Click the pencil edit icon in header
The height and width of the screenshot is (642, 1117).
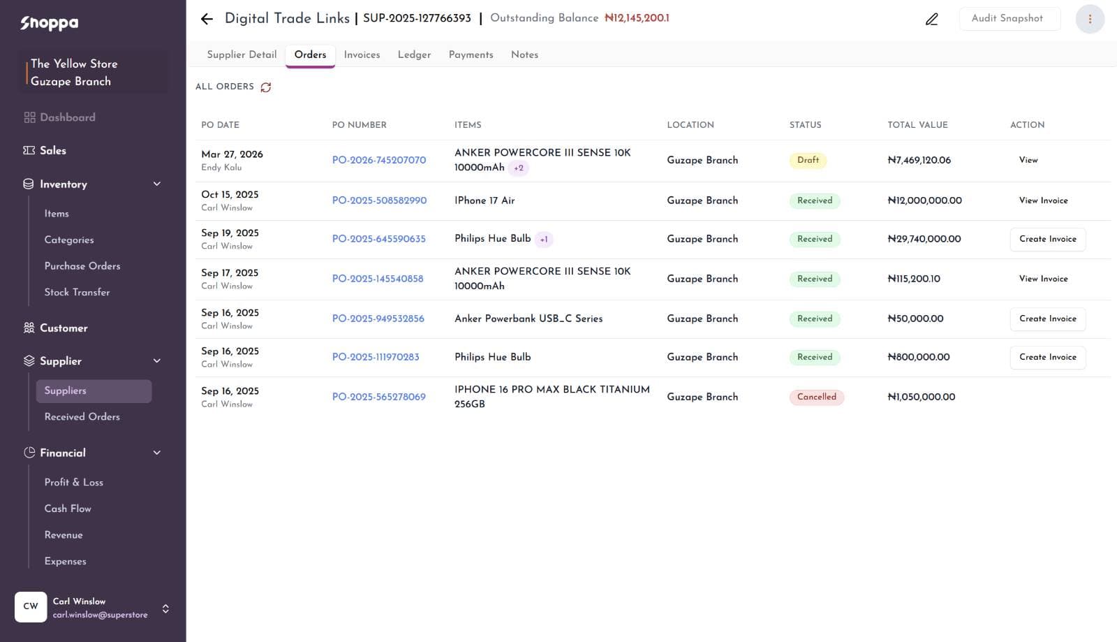tap(931, 19)
